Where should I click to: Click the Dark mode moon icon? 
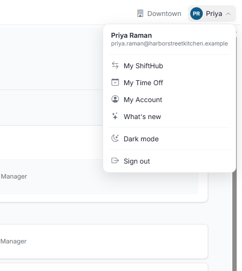pos(115,138)
